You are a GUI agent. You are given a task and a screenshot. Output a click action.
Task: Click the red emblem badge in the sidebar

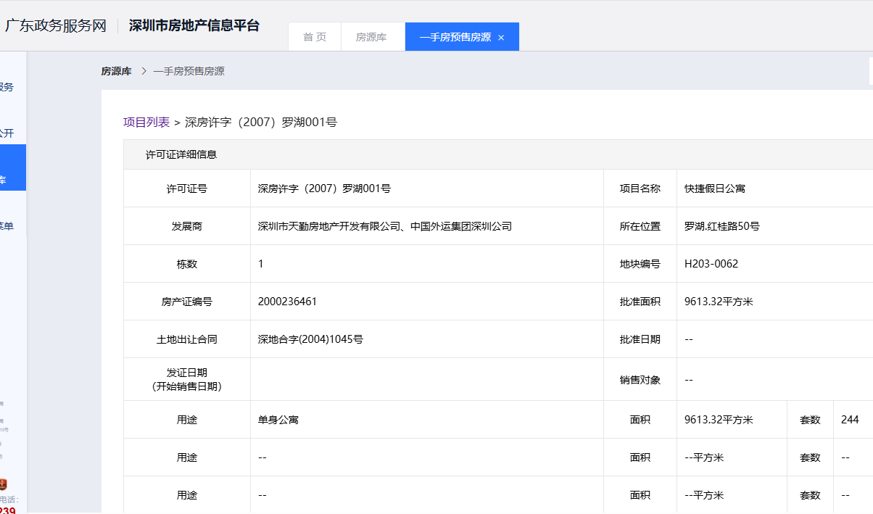click(3, 484)
